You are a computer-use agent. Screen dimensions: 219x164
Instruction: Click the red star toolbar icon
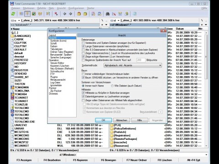tap(56, 14)
